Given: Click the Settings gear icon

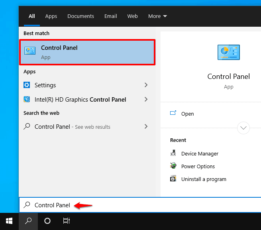Looking at the screenshot, I should [x=27, y=85].
